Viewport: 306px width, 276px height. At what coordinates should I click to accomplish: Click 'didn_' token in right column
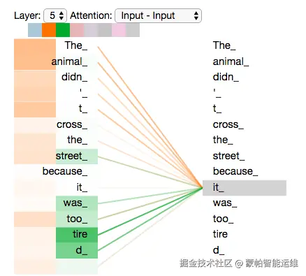[x=226, y=77]
